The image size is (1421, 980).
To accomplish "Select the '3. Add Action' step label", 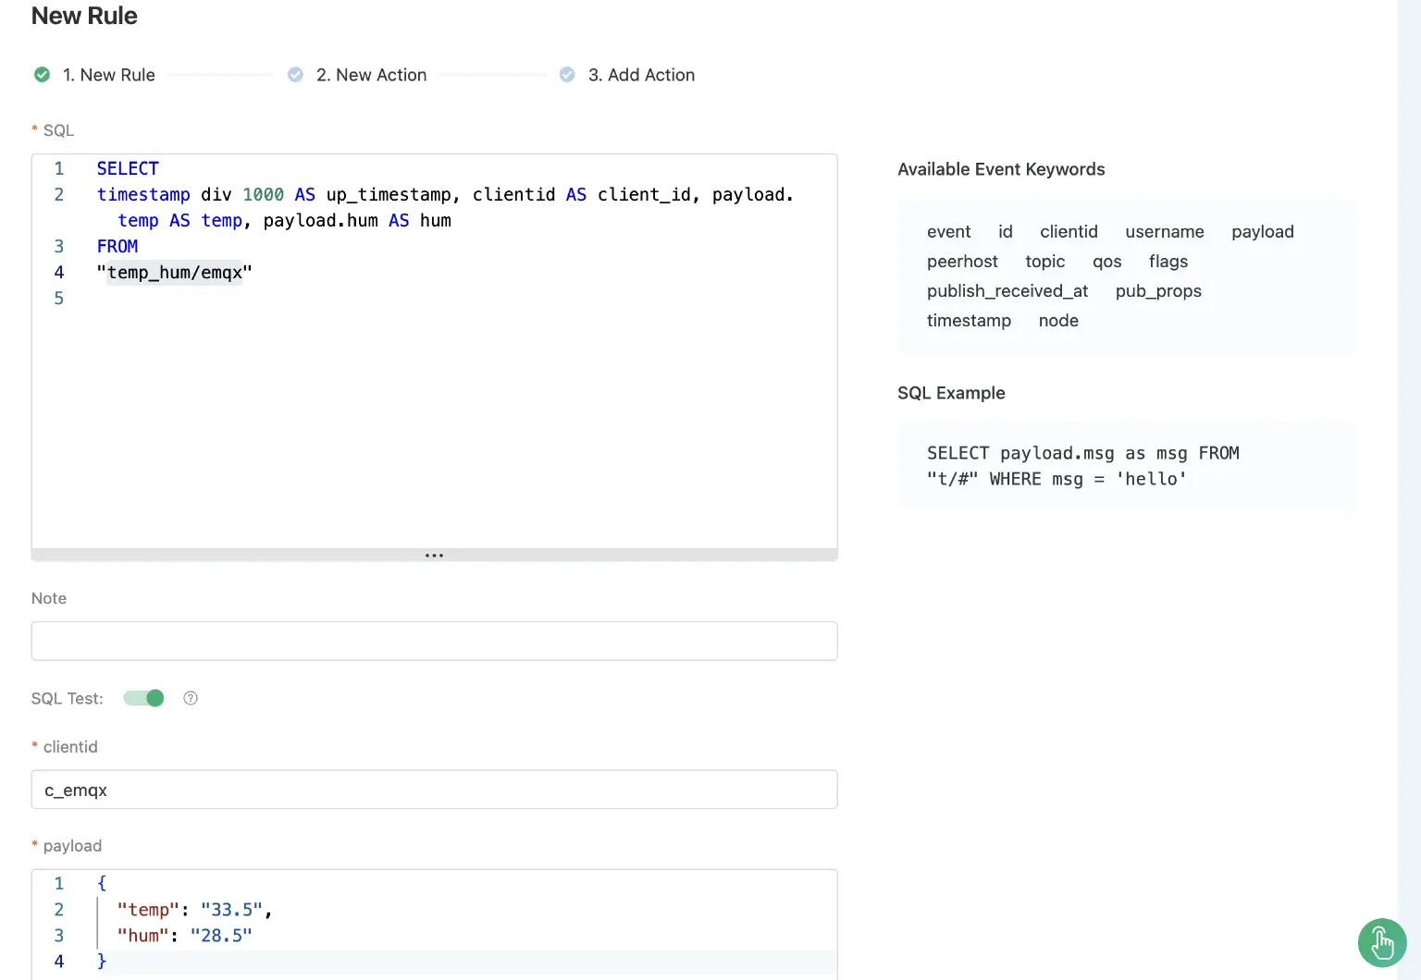I will click(641, 75).
